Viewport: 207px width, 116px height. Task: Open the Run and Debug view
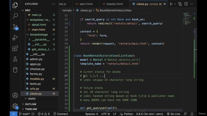tap(15, 38)
